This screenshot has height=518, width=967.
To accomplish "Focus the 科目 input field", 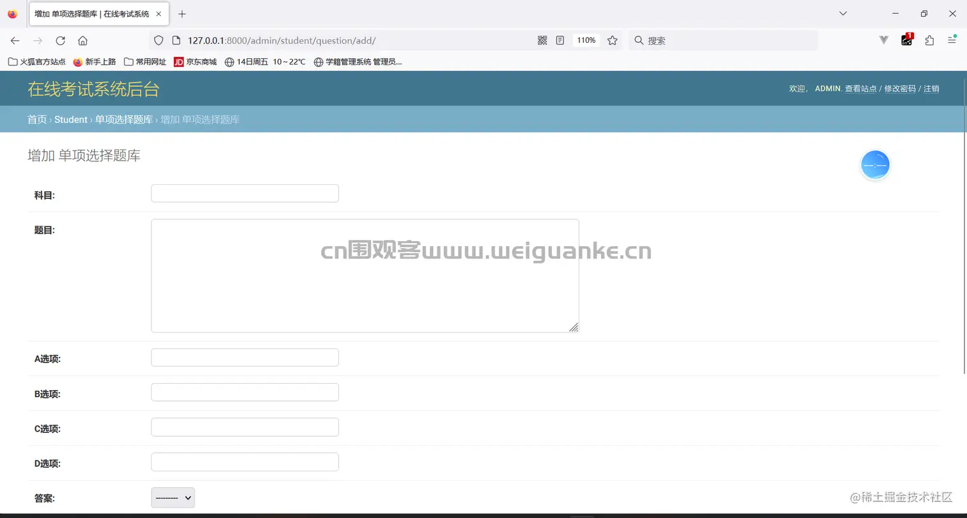I will tap(245, 193).
